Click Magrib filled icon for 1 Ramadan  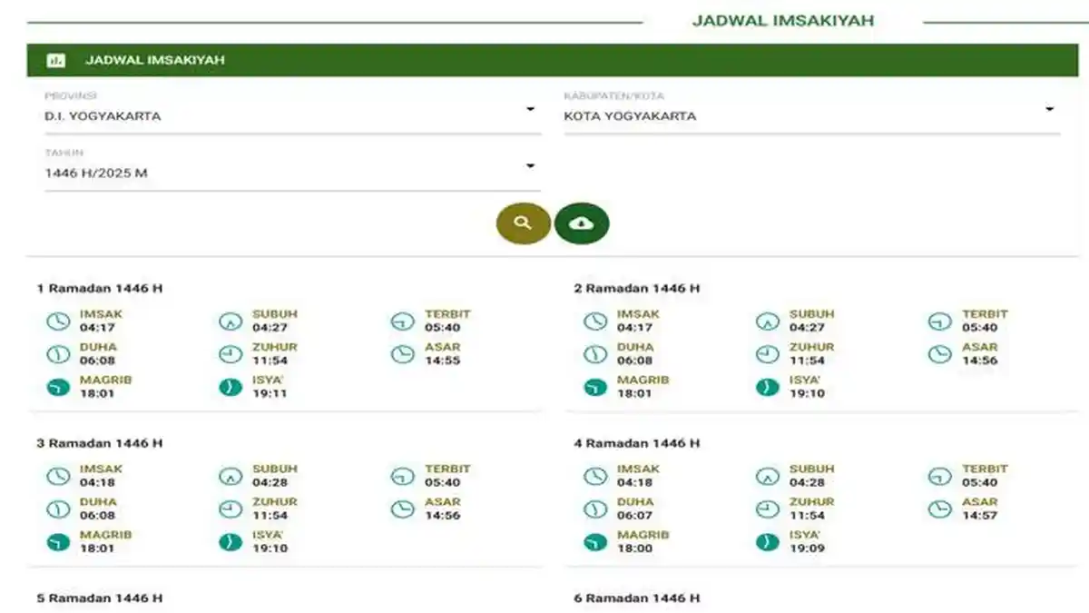[58, 388]
